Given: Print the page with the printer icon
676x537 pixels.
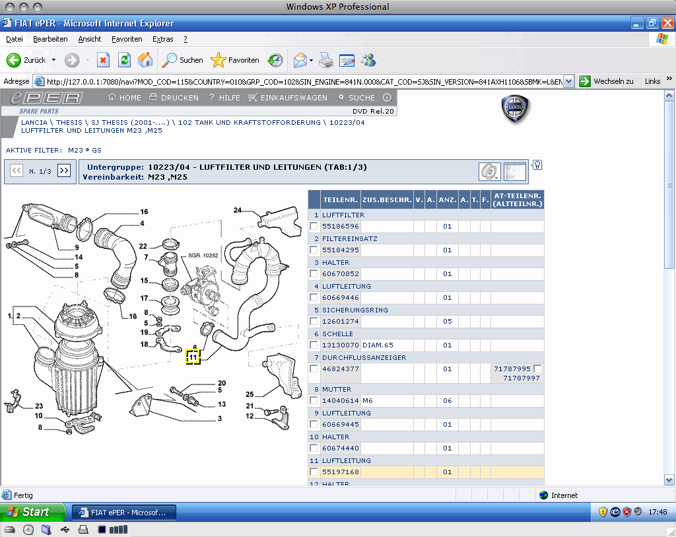Looking at the screenshot, I should 326,60.
